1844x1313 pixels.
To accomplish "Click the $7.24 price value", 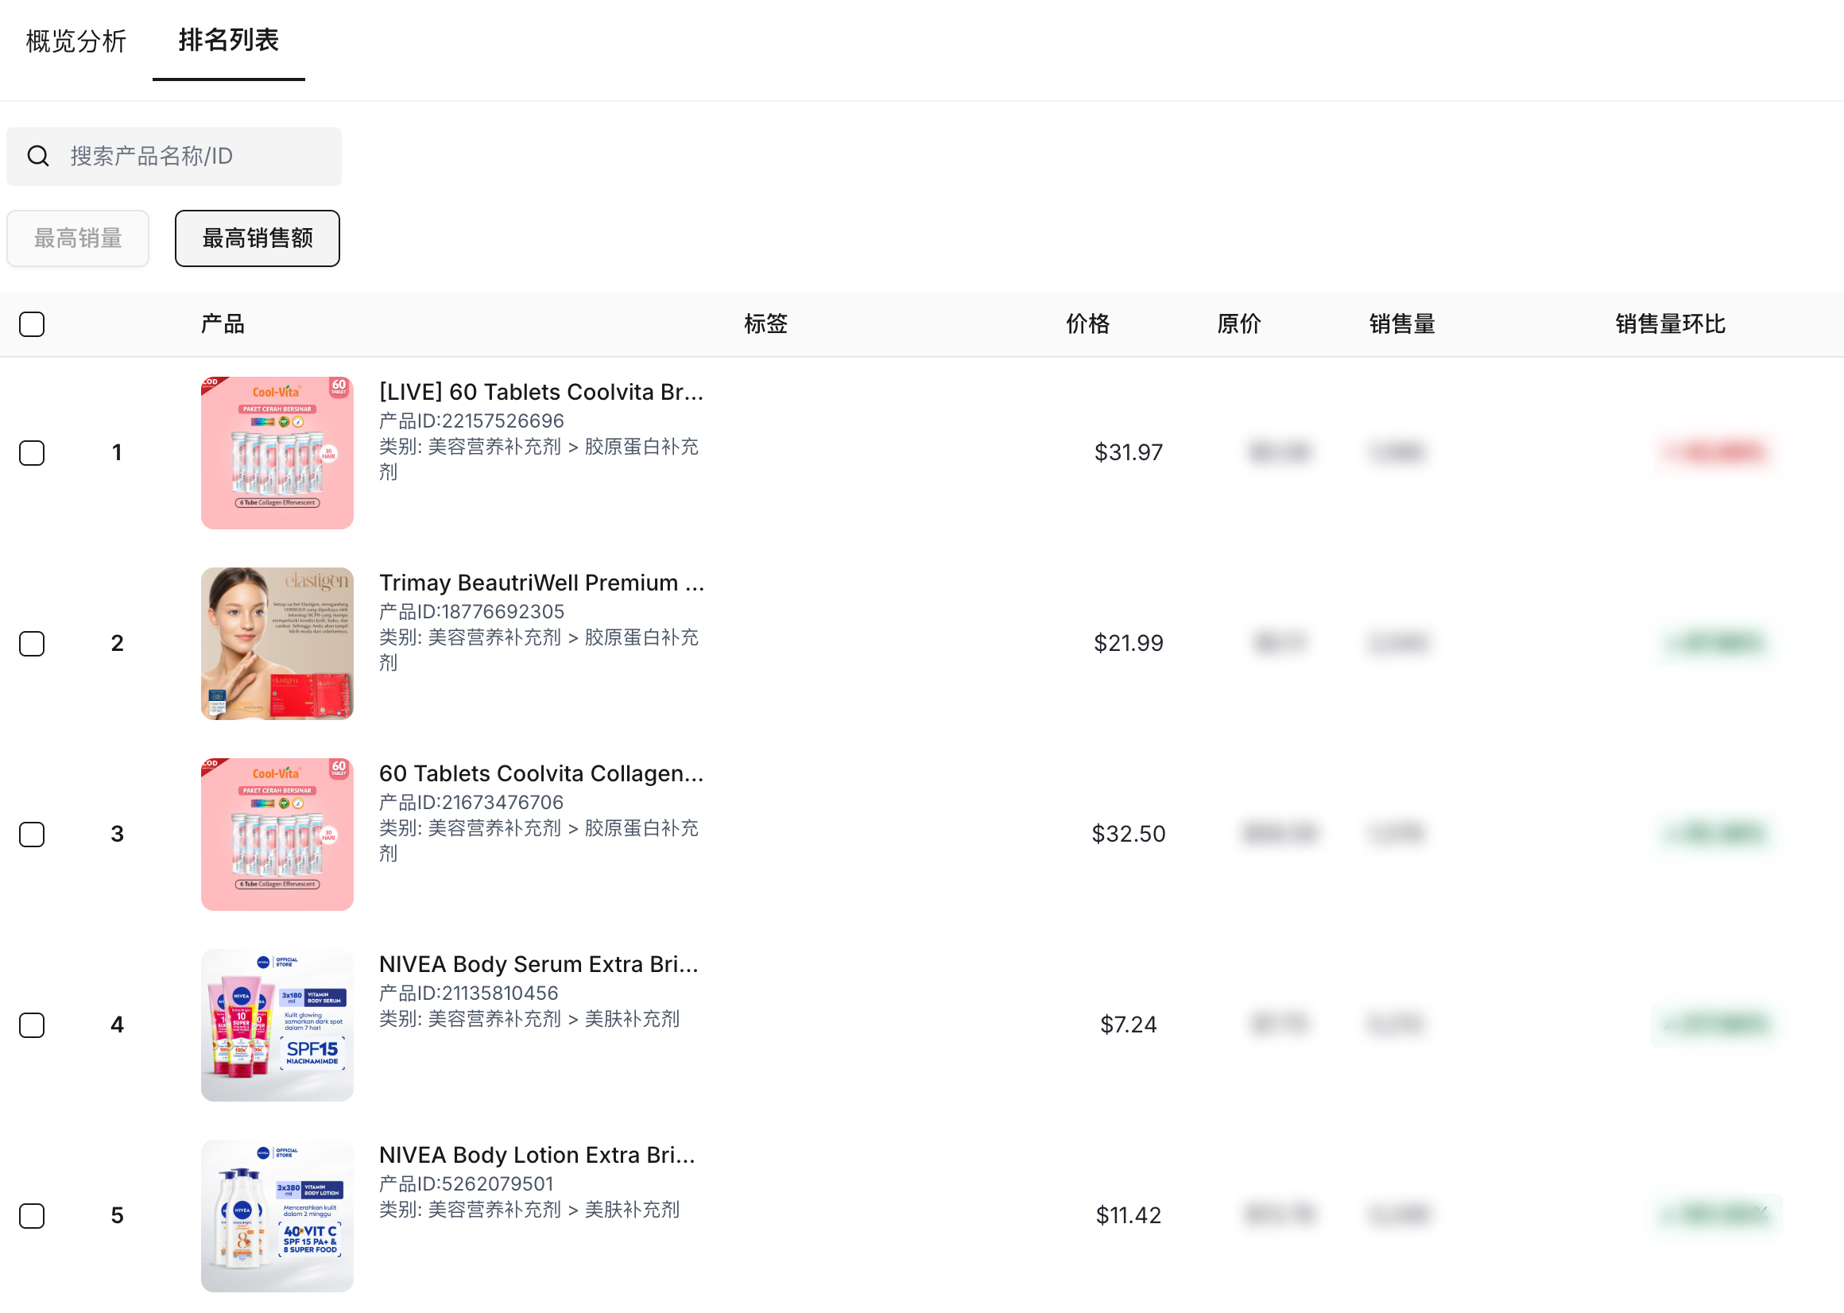I will pos(1129,1025).
